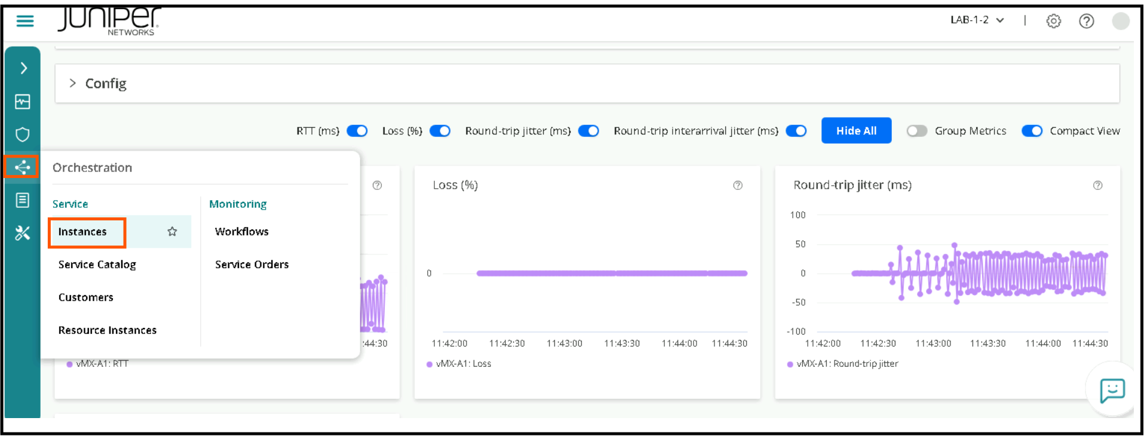Open the shield Trust icon in the sidebar
1144x436 pixels.
(x=23, y=134)
